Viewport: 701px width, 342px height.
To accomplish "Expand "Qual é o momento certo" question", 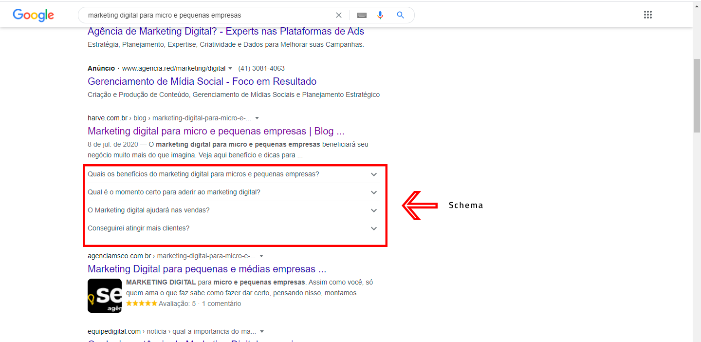I will 373,192.
